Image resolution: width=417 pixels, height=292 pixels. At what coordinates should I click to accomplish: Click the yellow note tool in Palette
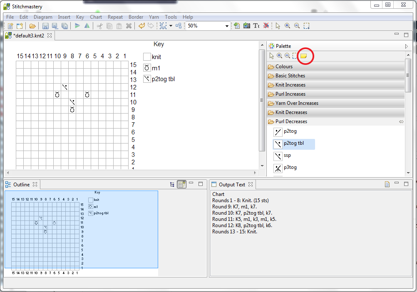[x=304, y=56]
